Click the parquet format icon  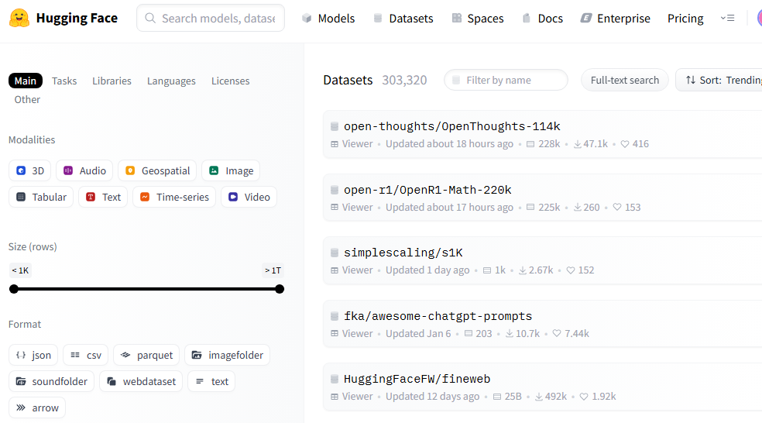[125, 355]
